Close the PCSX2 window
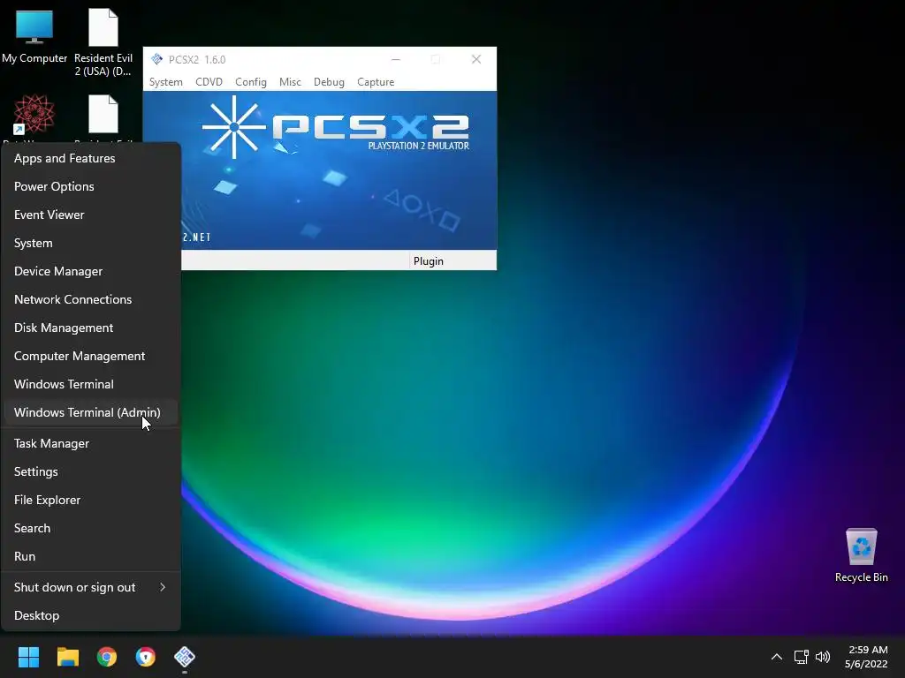Image resolution: width=905 pixels, height=678 pixels. point(476,59)
